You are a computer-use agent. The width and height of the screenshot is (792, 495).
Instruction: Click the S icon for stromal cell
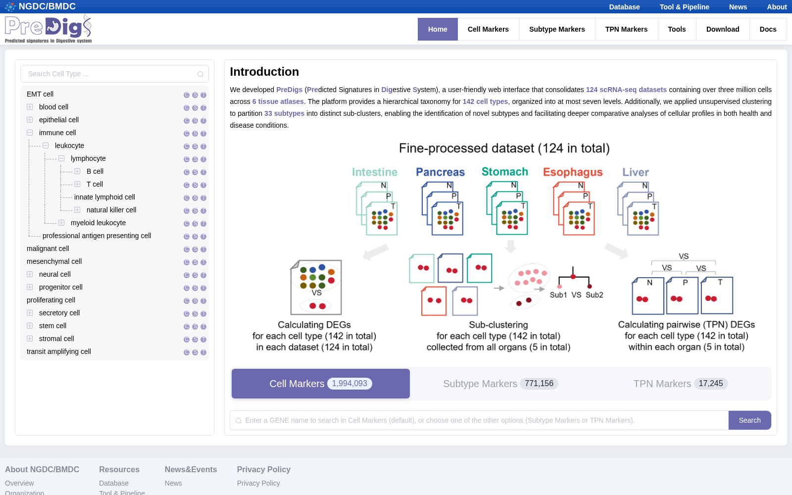(x=195, y=340)
